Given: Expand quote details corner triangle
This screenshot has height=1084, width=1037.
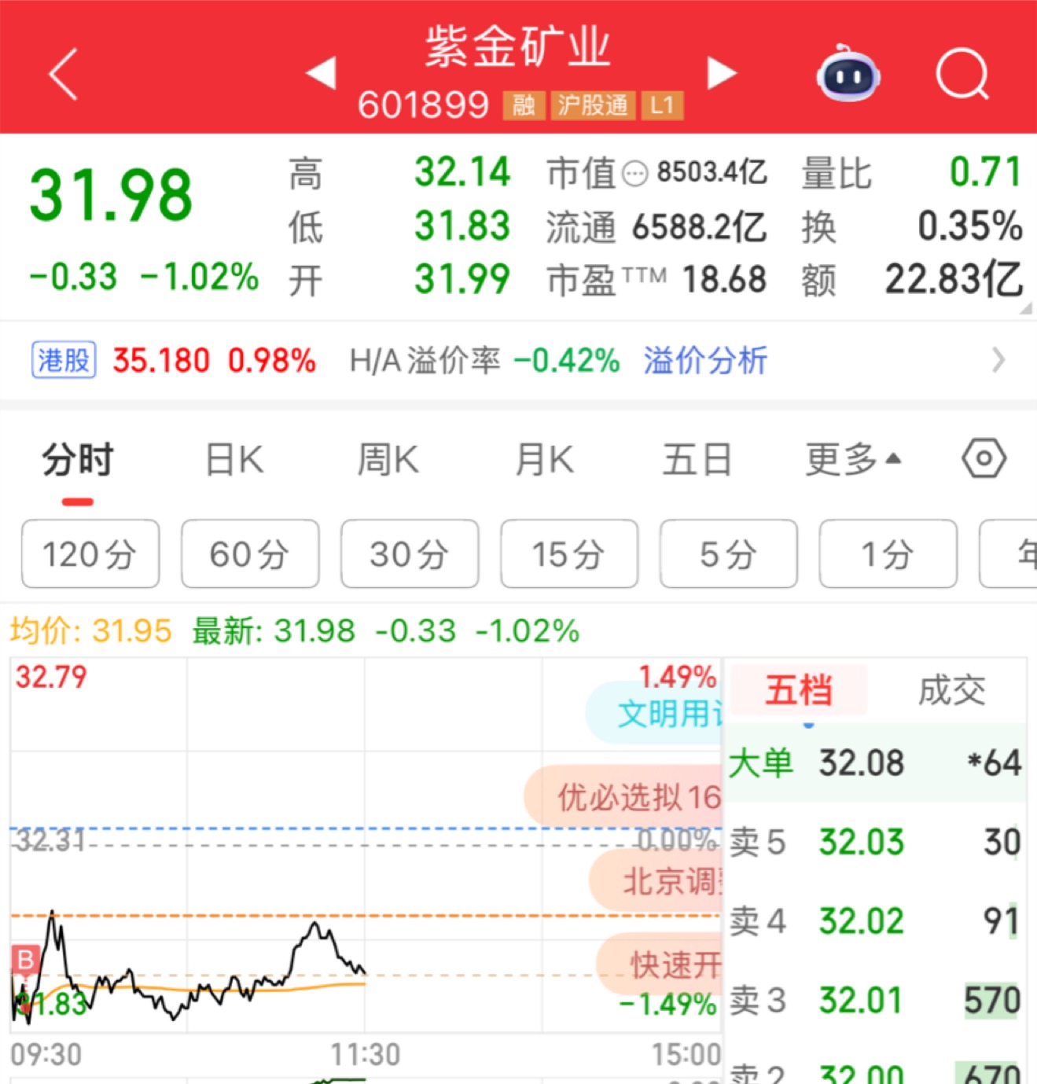Looking at the screenshot, I should tap(1026, 309).
